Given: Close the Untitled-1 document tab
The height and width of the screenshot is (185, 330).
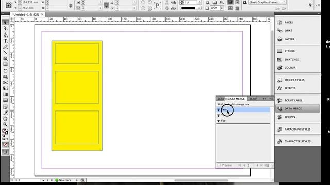Looking at the screenshot, I should [x=42, y=14].
